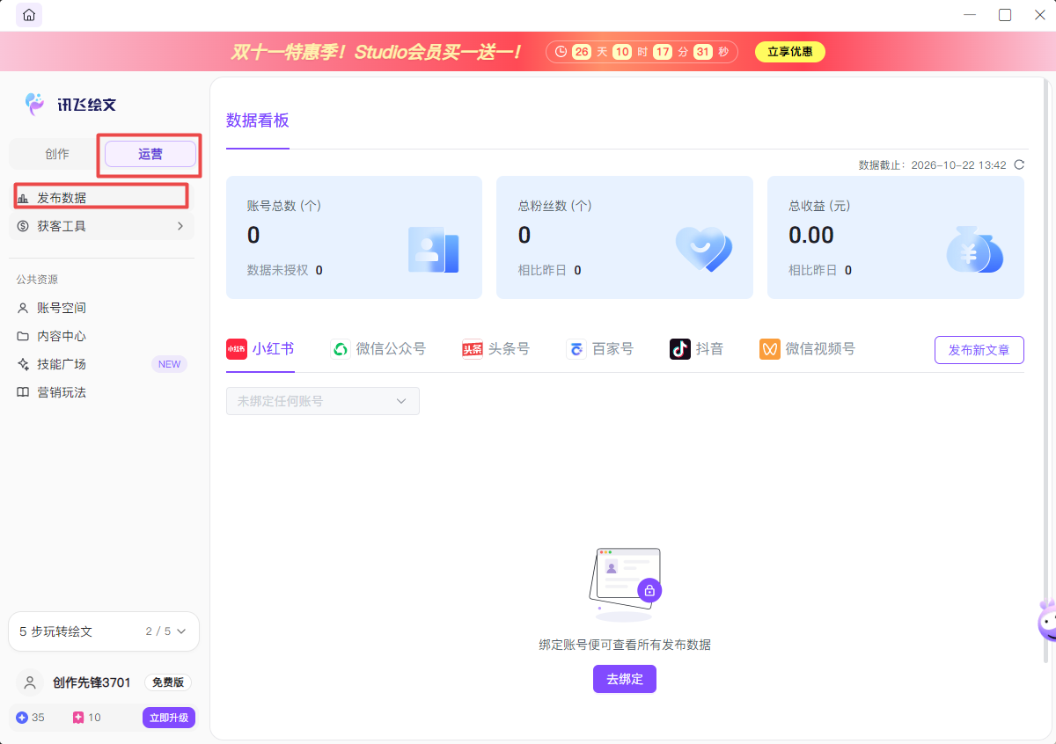
Task: Click the 技能广场 sparkle icon
Action: point(23,364)
